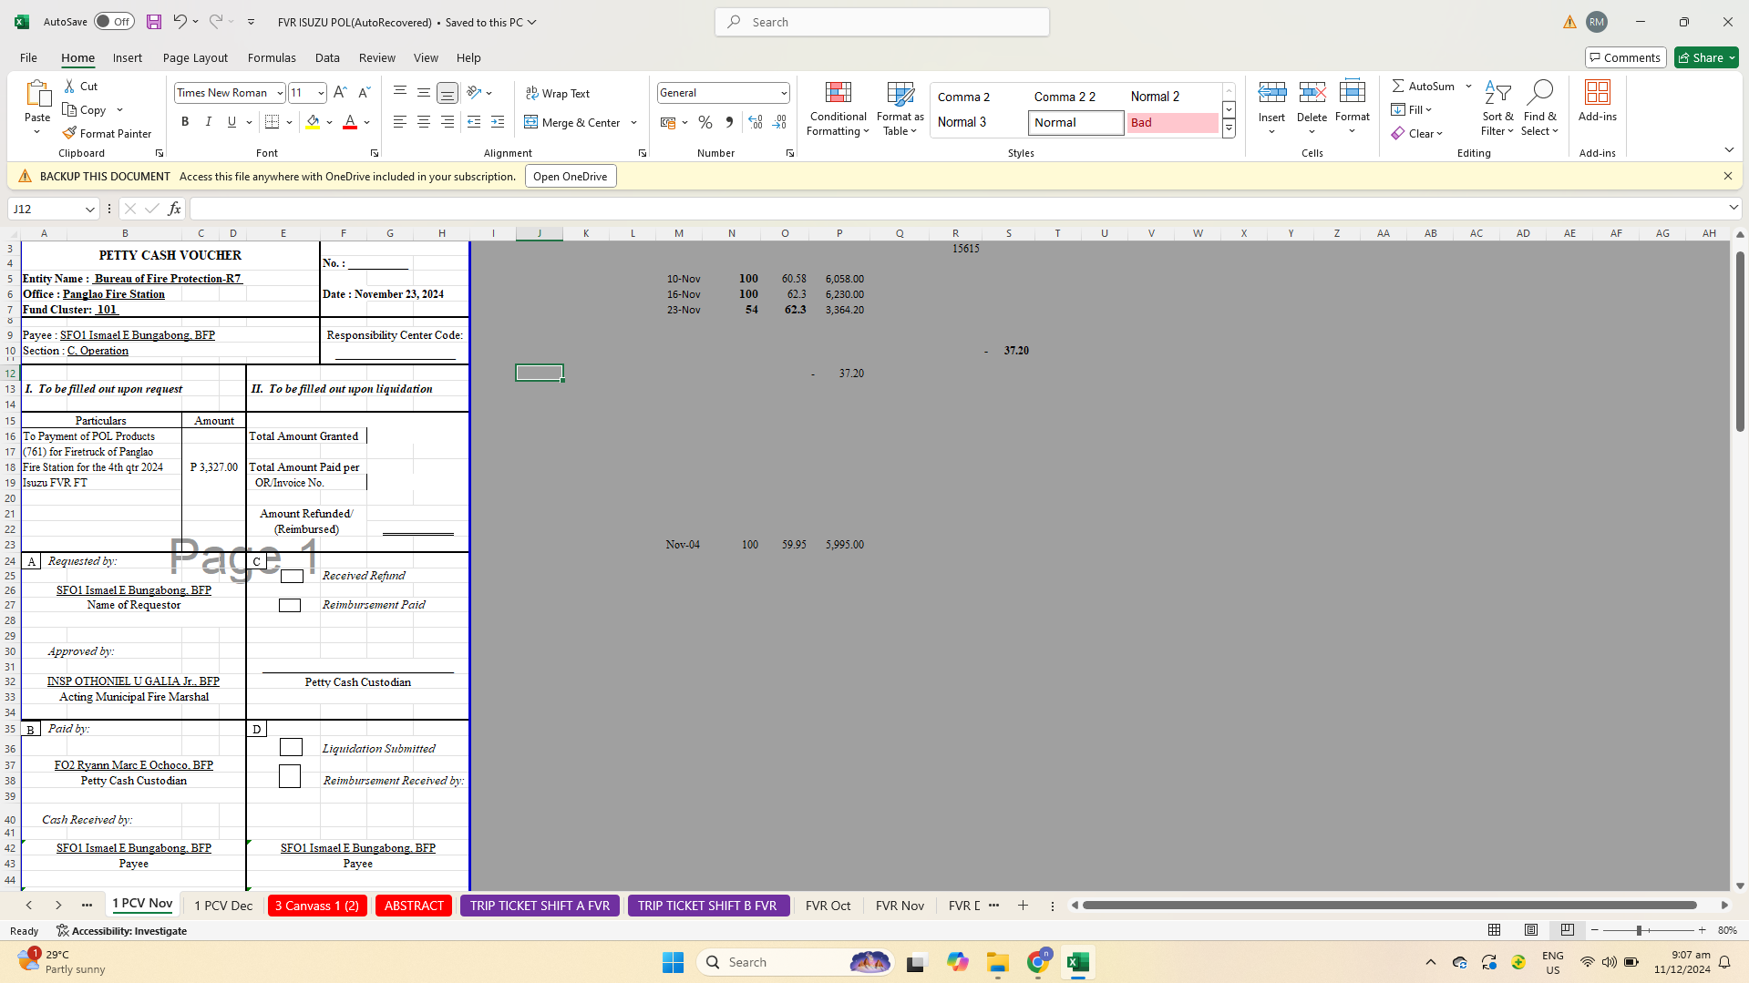
Task: Open the Fill dropdown
Action: point(1412,109)
